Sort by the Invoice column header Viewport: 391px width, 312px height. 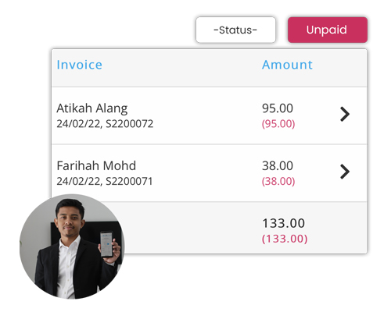[x=80, y=65]
